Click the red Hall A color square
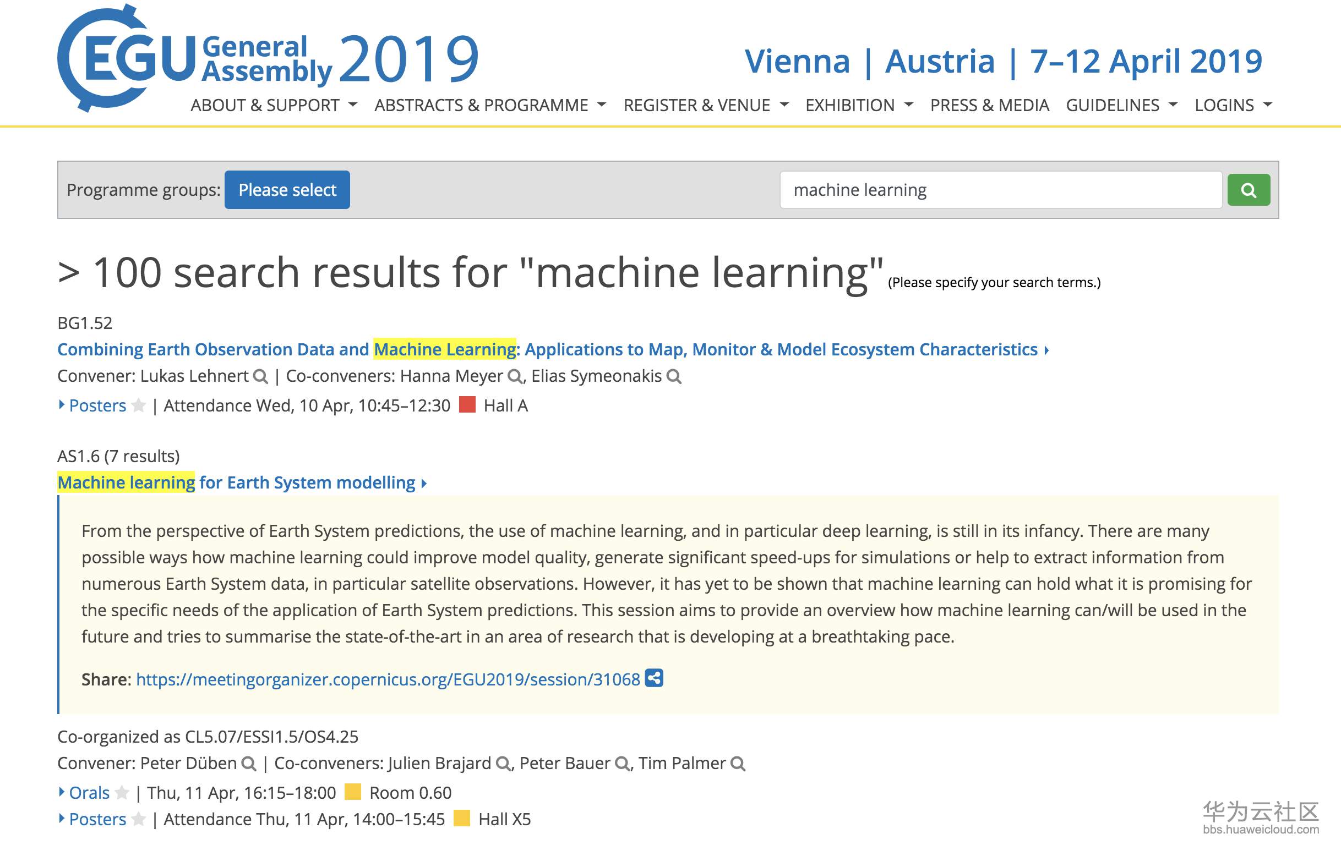1341x856 pixels. click(467, 405)
